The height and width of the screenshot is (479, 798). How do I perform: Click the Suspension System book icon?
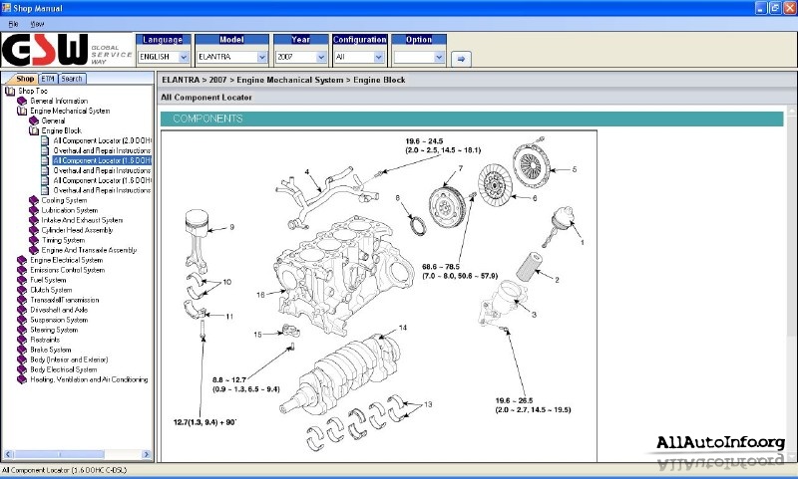[x=22, y=320]
